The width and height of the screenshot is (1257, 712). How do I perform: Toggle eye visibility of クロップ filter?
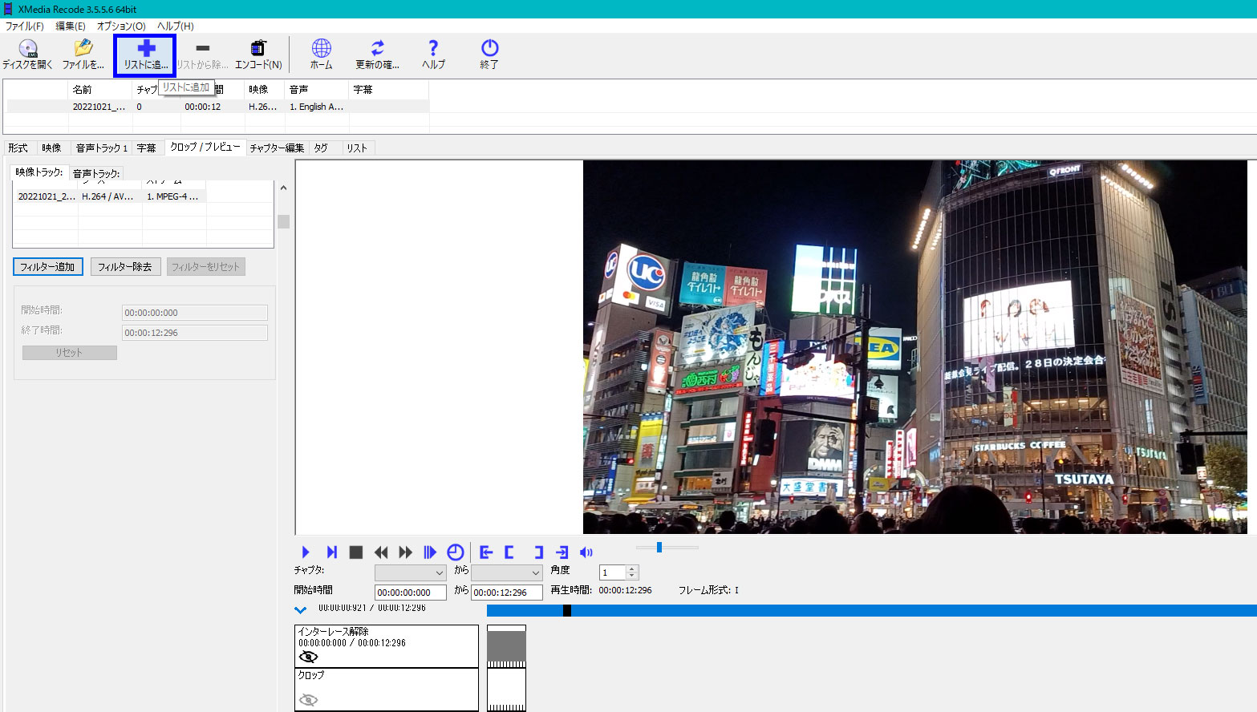pyautogui.click(x=308, y=700)
